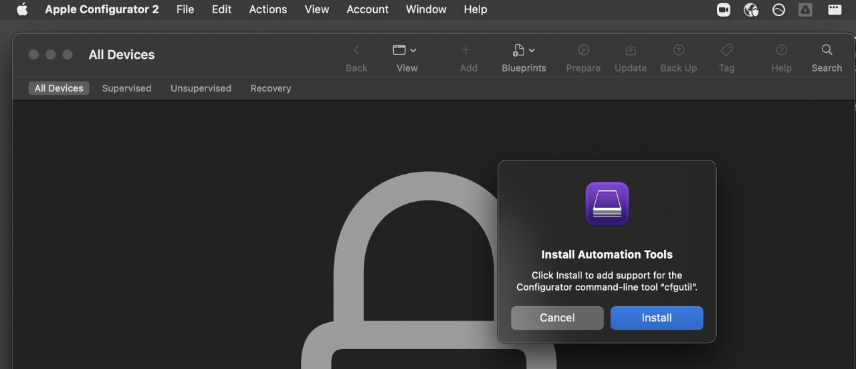Image resolution: width=856 pixels, height=369 pixels.
Task: Click the Add plus icon
Action: click(x=466, y=50)
